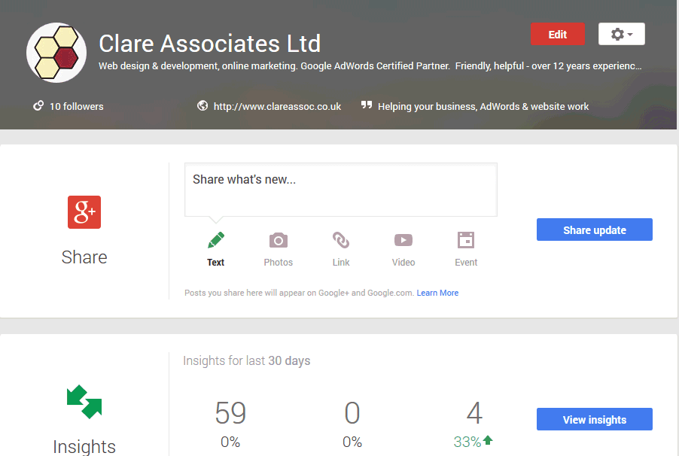Screen dimensions: 679x456
Task: Click the 0 insights value
Action: pyautogui.click(x=352, y=412)
